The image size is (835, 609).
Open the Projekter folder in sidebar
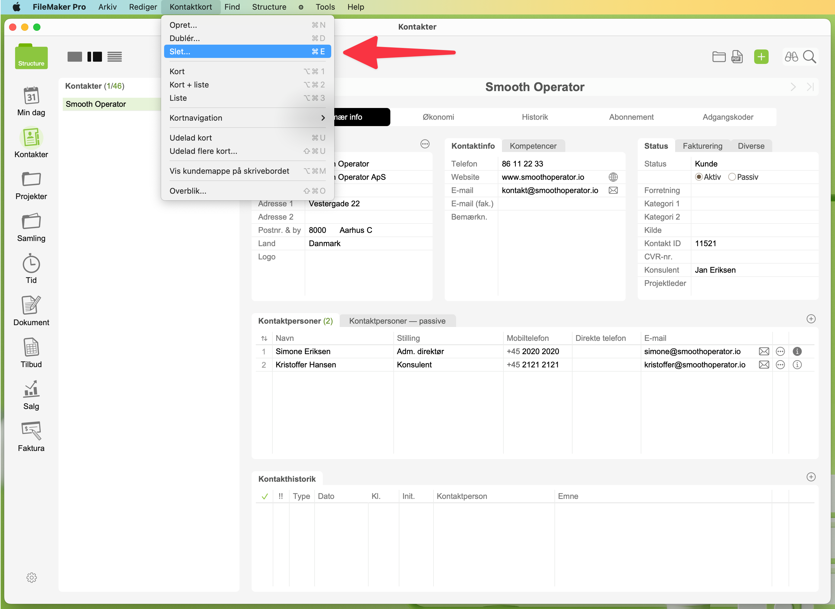(x=31, y=179)
